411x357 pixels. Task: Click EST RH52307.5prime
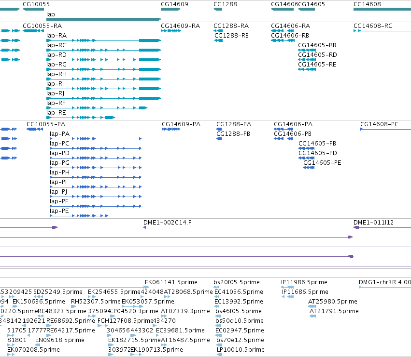96,302
